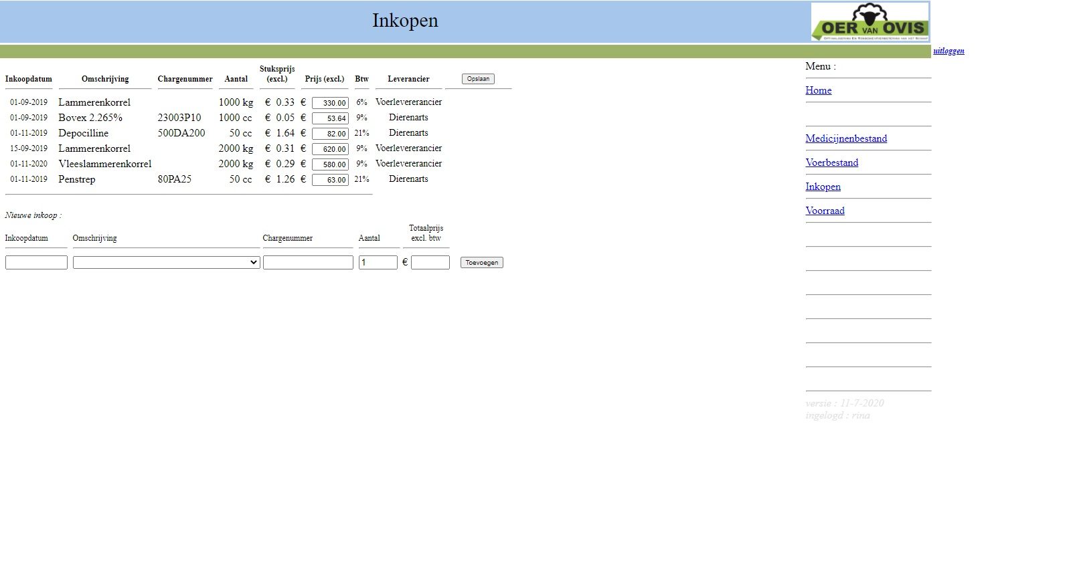
Task: Navigate to Voorraad in the menu
Action: point(825,211)
